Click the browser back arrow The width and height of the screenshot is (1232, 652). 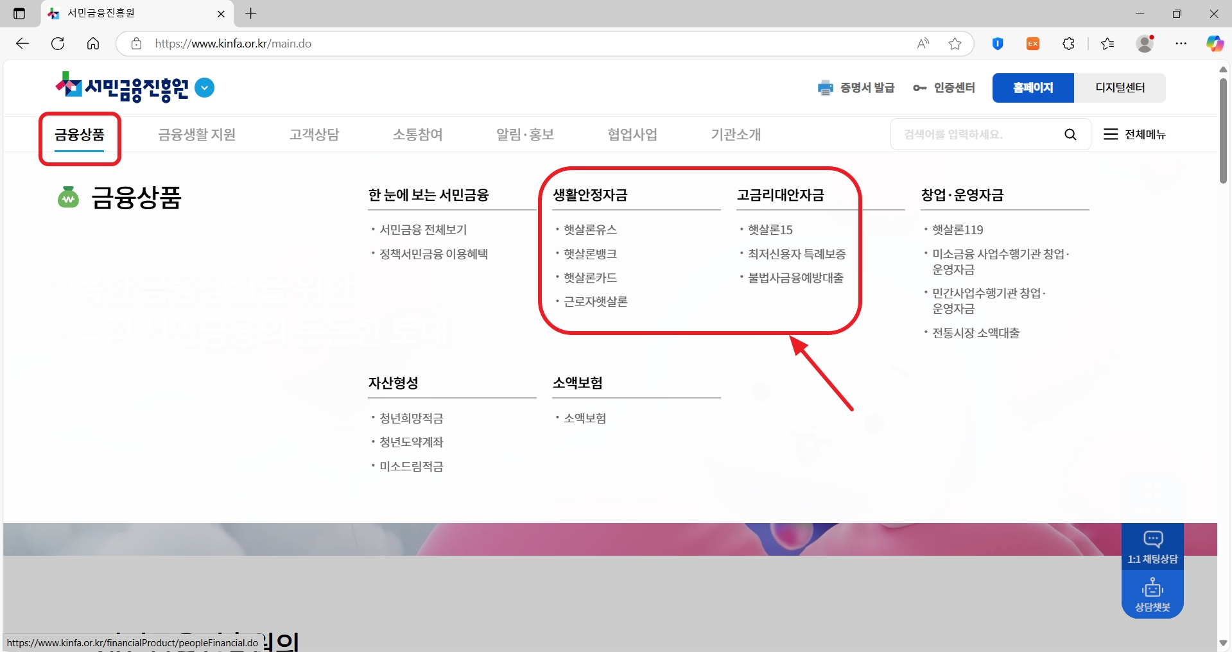click(22, 44)
